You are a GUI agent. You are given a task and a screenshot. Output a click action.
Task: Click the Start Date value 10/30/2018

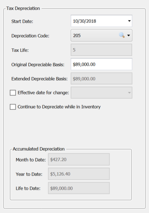tap(84, 21)
